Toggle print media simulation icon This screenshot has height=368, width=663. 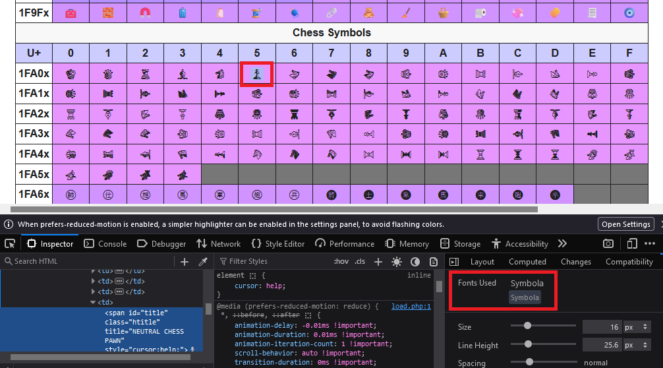434,262
